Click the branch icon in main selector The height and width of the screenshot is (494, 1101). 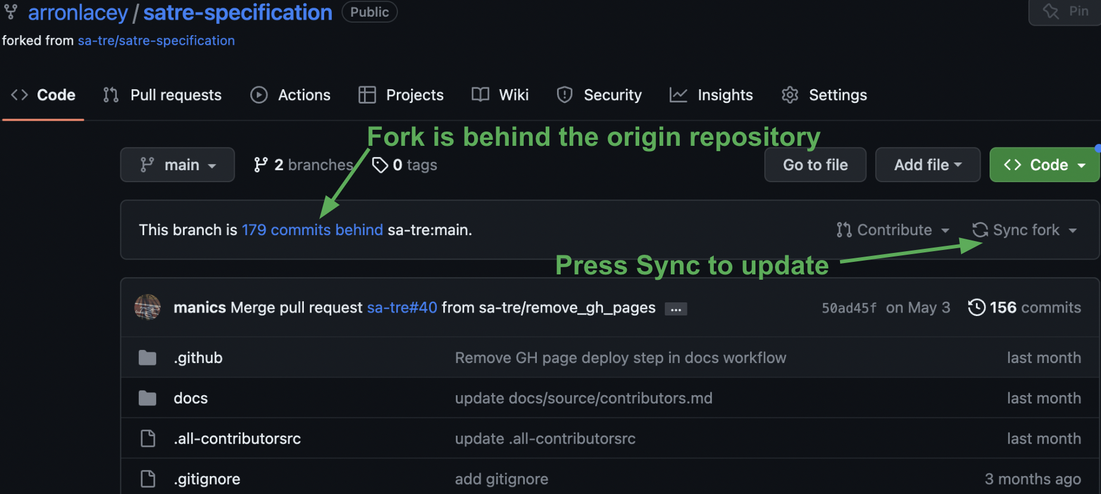coord(147,165)
